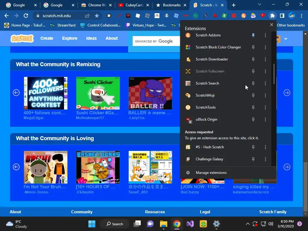Click the Scratch logo
The height and width of the screenshot is (231, 308).
[22, 38]
